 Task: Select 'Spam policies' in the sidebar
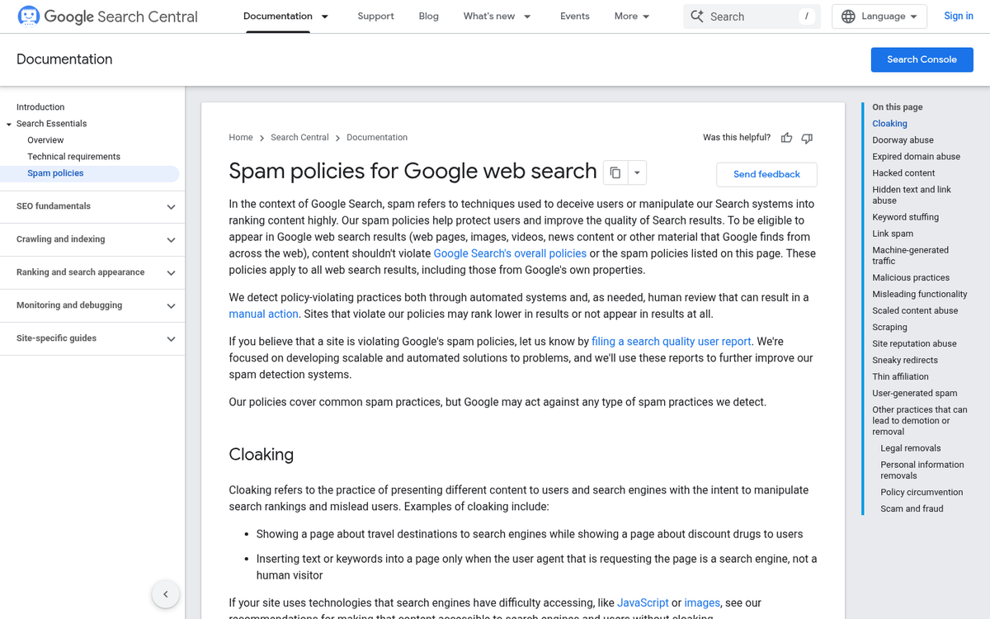[54, 173]
